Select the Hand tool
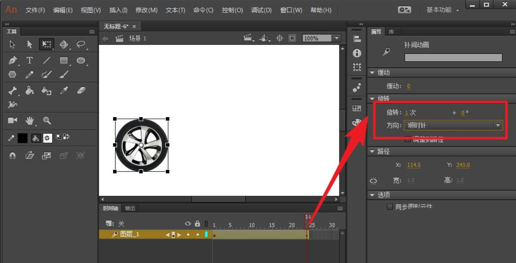 pos(29,120)
